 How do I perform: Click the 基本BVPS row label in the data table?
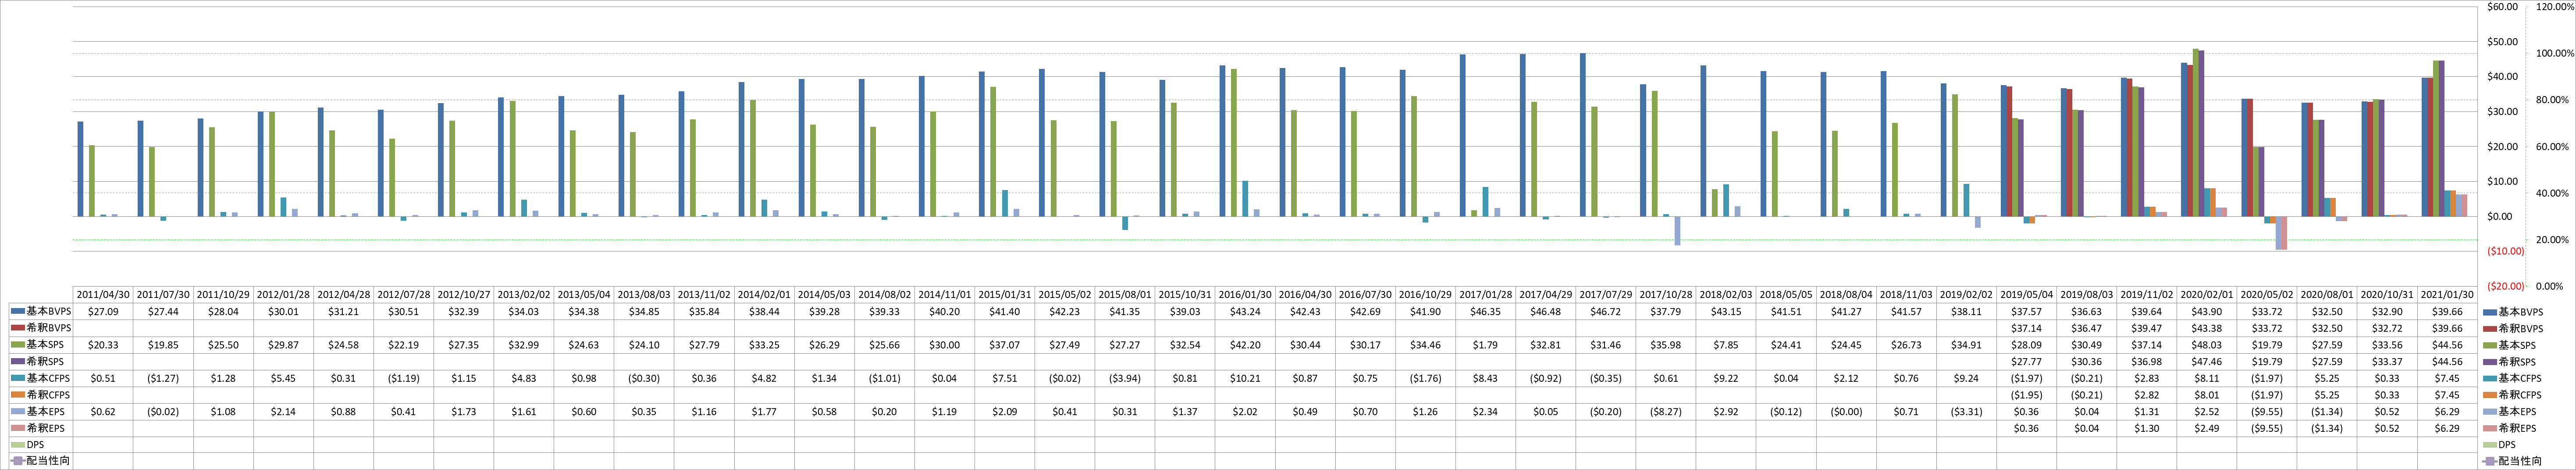pos(49,312)
